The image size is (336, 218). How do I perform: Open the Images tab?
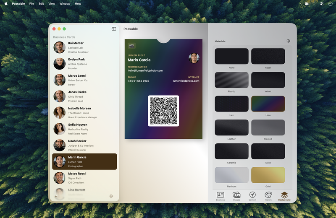(x=236, y=196)
